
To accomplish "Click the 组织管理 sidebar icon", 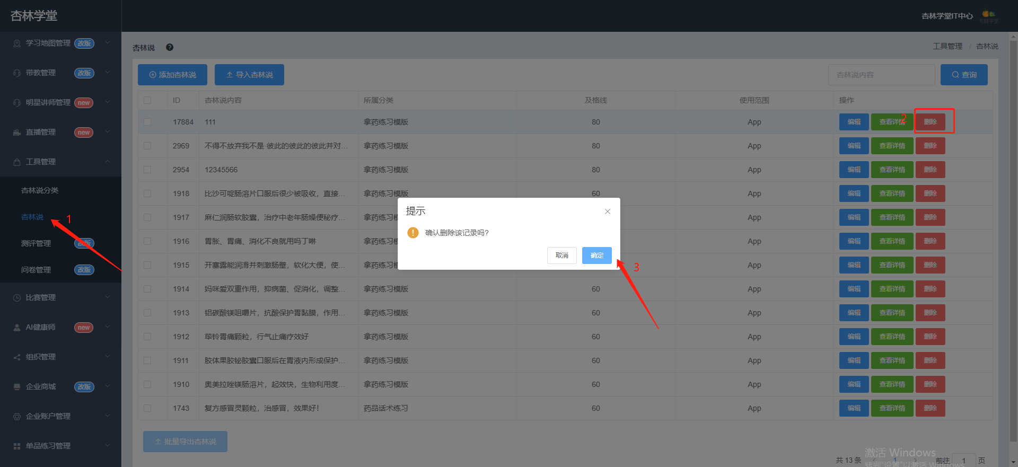I will tap(17, 357).
